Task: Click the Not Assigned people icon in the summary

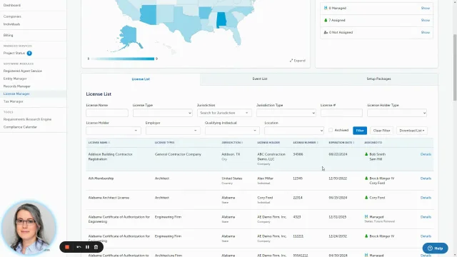Action: coord(326,32)
